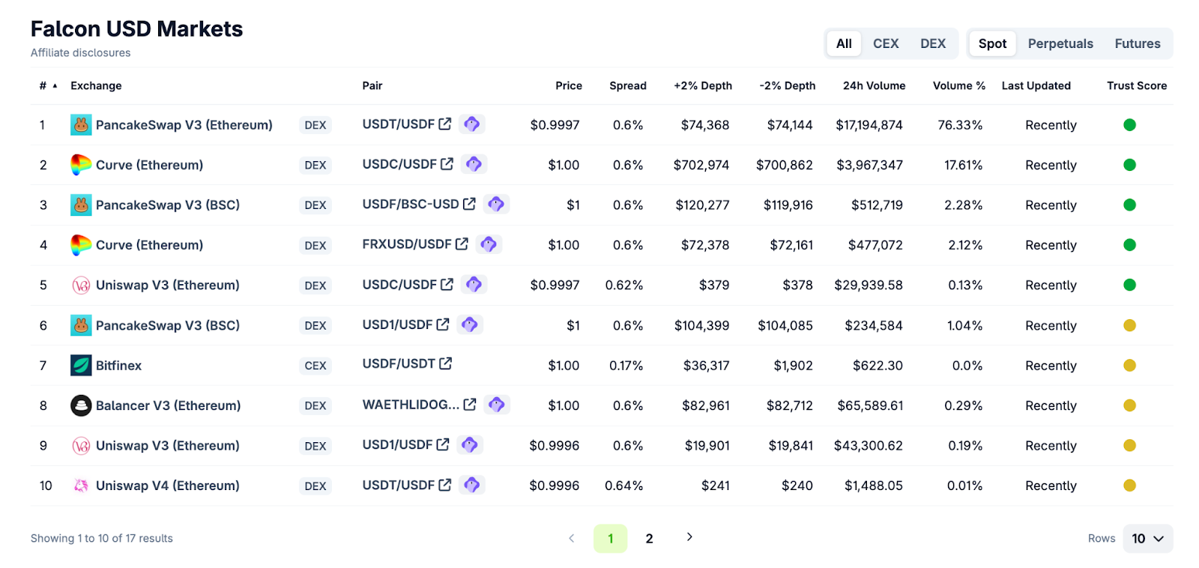Click the PancakeSwap logo in the USDT/USDF row
The width and height of the screenshot is (1199, 568).
[81, 124]
